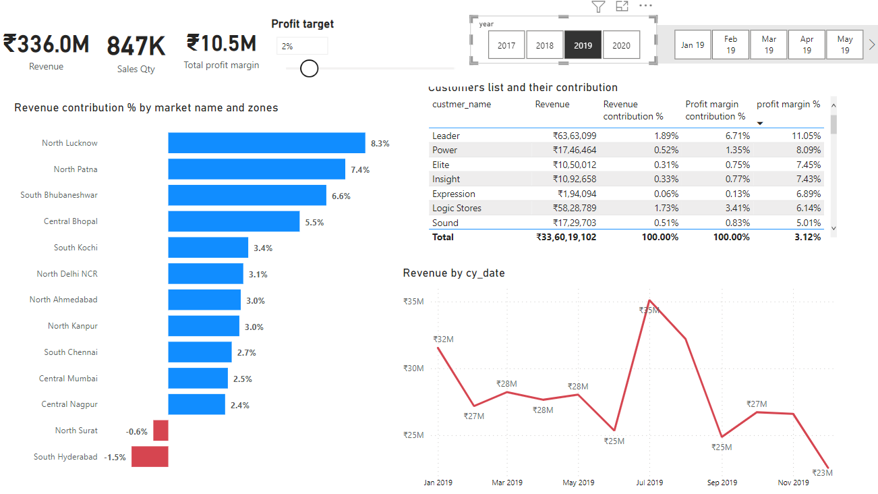Select May 19 month tile
878x494 pixels.
[x=845, y=45]
